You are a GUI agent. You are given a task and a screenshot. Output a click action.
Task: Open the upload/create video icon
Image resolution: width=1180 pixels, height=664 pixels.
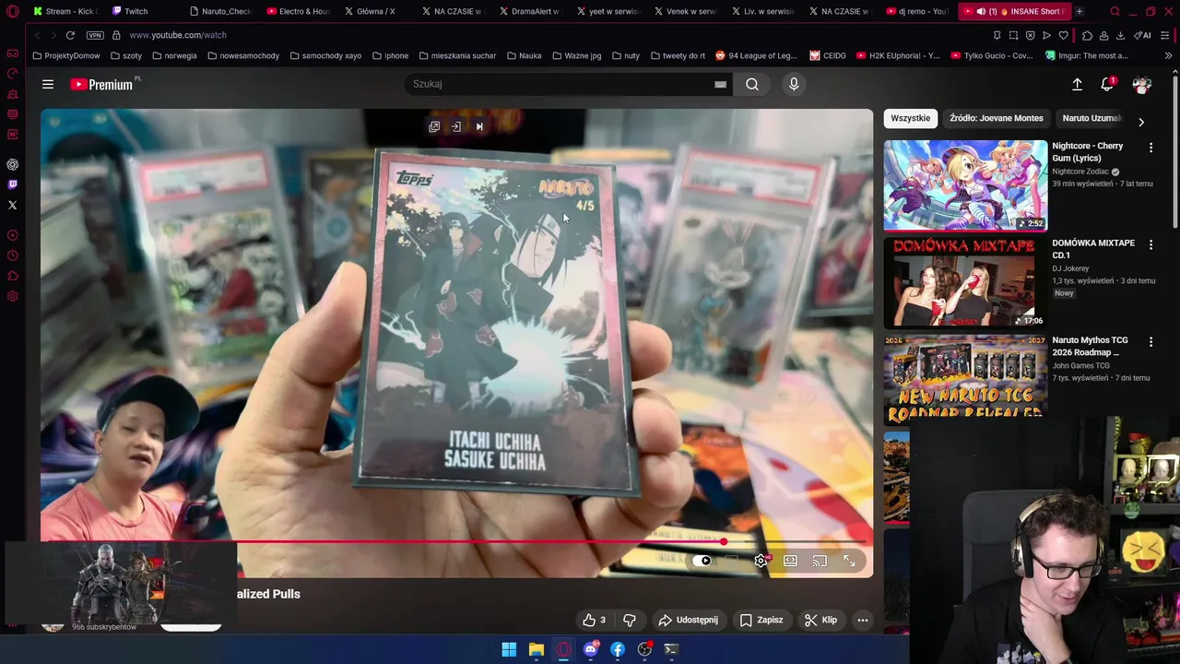(x=1077, y=84)
